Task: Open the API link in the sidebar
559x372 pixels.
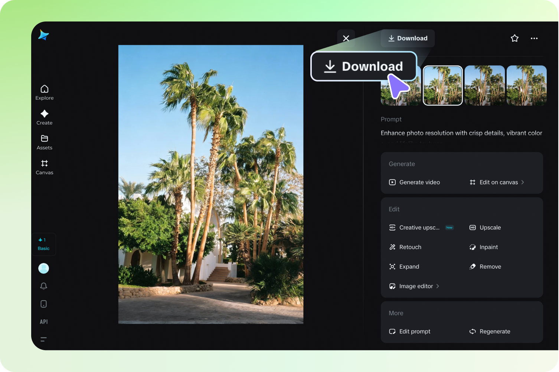Action: click(44, 322)
